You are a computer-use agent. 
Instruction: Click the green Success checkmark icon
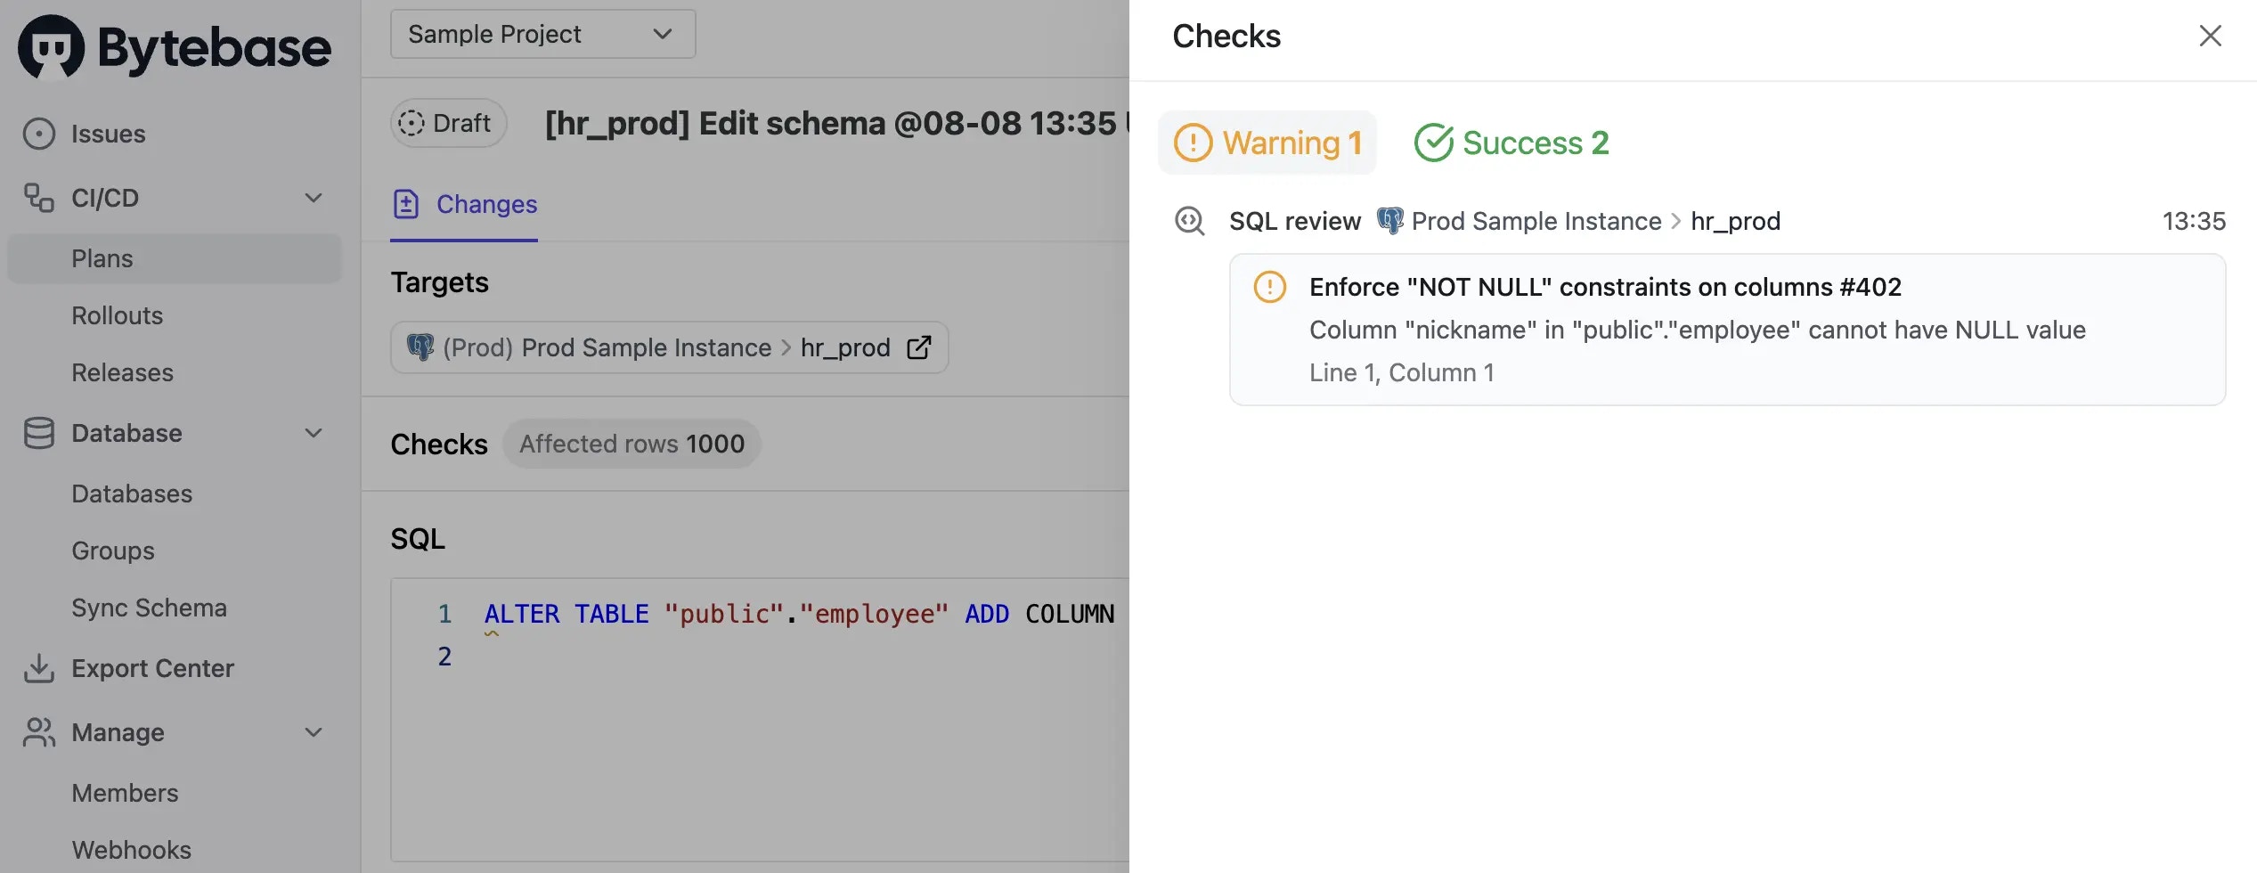1433,143
